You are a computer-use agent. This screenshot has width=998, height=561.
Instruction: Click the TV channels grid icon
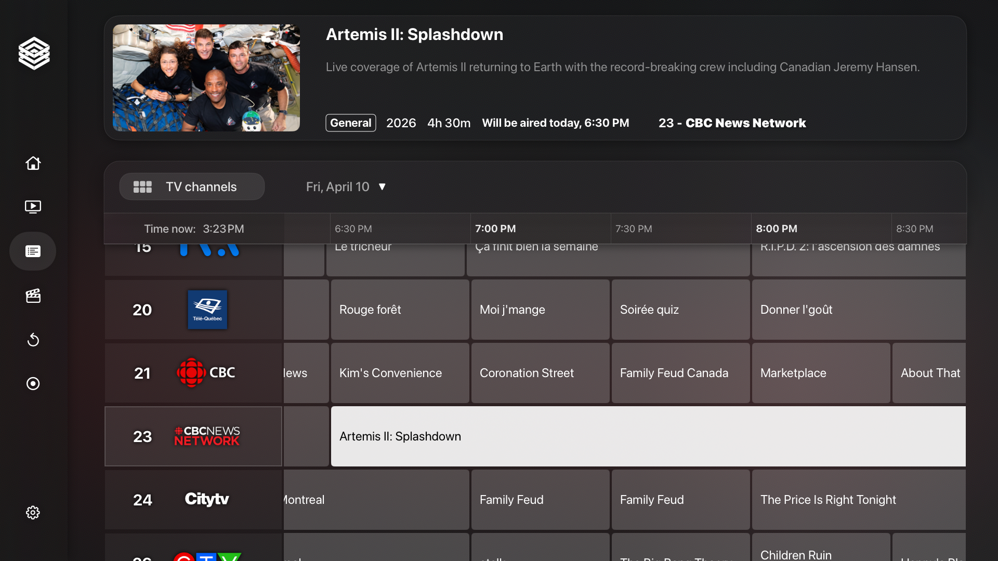[142, 187]
